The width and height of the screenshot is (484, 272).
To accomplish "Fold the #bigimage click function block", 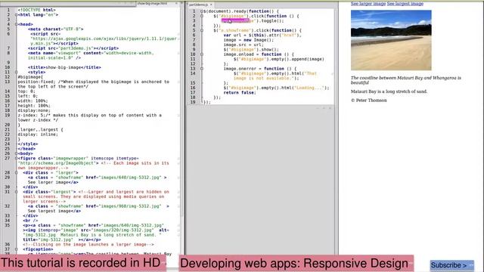I will (x=202, y=16).
